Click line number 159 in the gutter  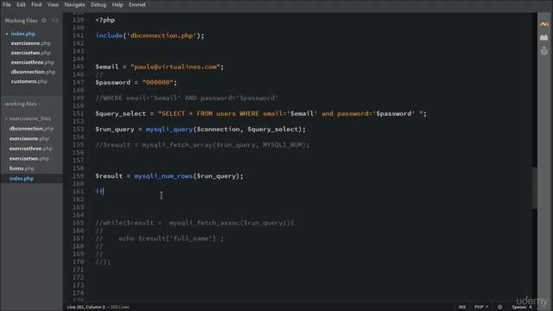pos(78,176)
